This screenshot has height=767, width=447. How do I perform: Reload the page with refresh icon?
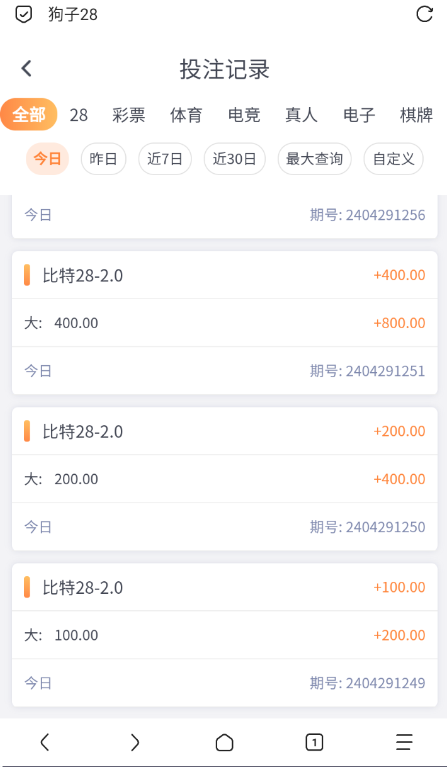(x=425, y=14)
